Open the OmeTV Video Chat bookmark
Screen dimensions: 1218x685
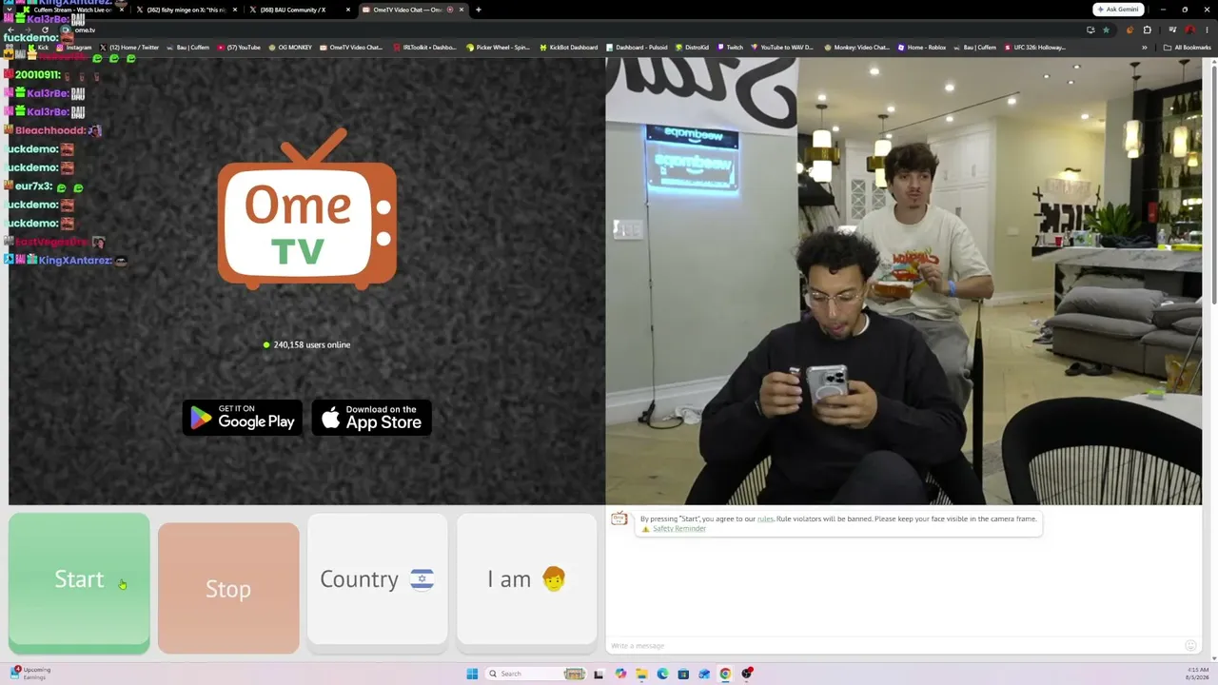(351, 48)
